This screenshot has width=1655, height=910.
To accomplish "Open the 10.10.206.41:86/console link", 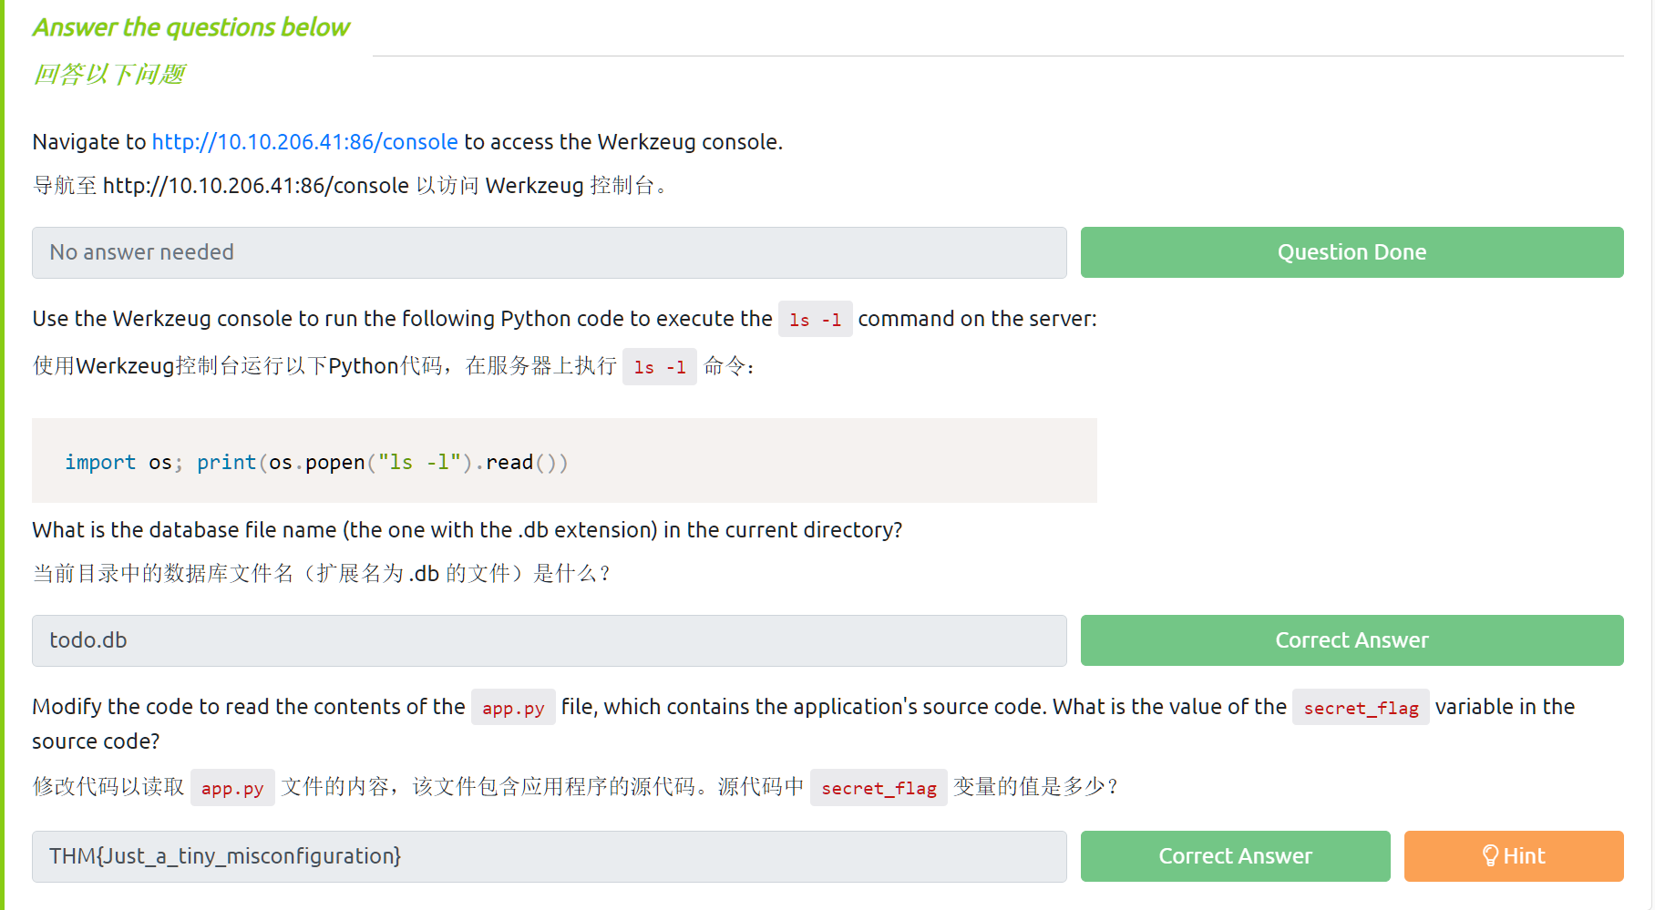I will (x=304, y=142).
